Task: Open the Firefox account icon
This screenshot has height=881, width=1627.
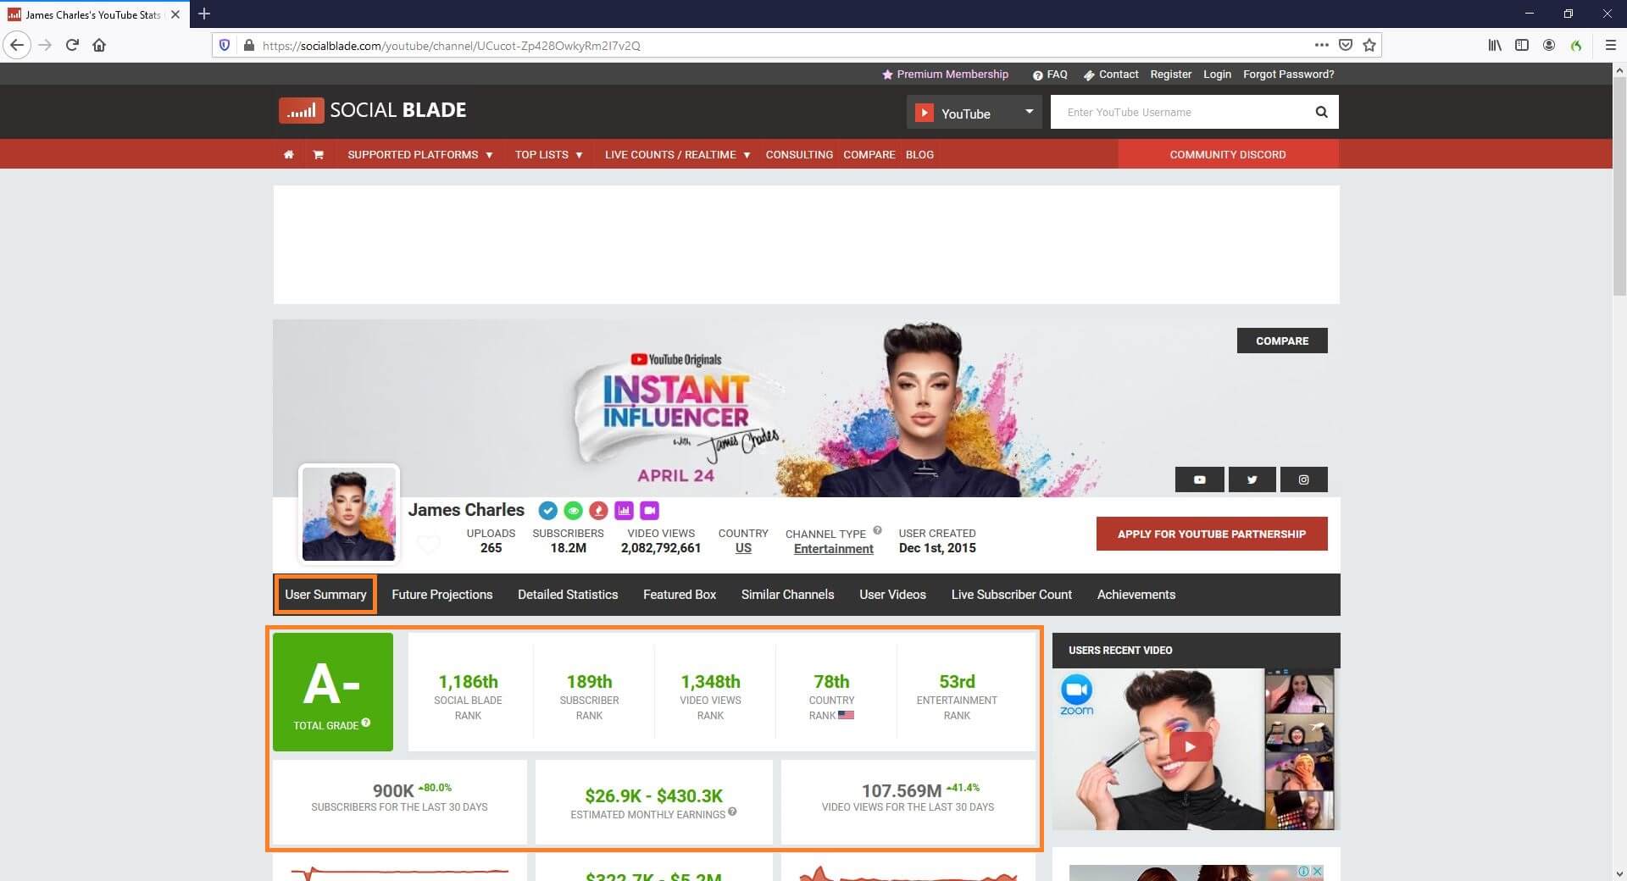Action: [1549, 45]
